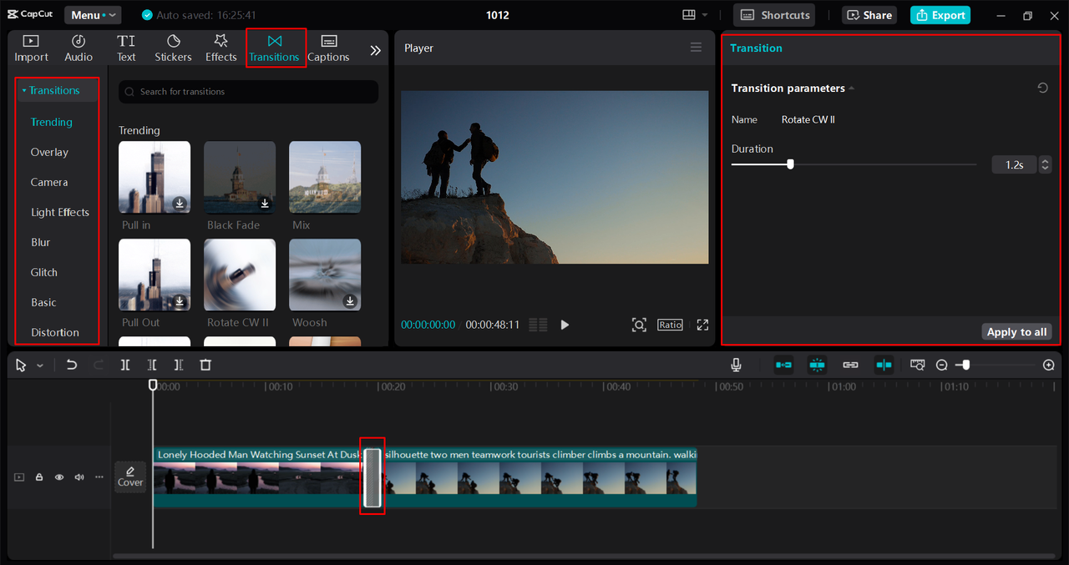
Task: Click the duration value field 1.2s
Action: [x=1014, y=164]
